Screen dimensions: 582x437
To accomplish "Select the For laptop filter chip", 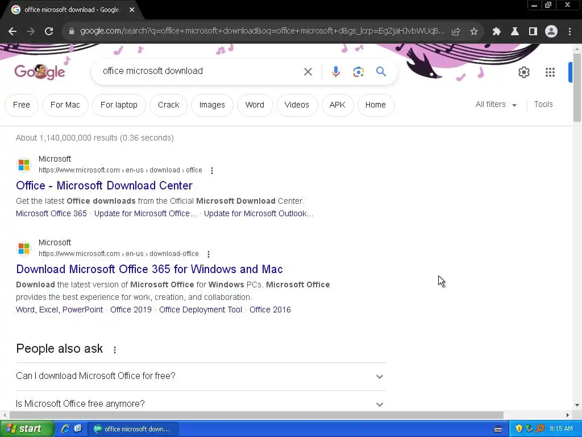I will 119,105.
